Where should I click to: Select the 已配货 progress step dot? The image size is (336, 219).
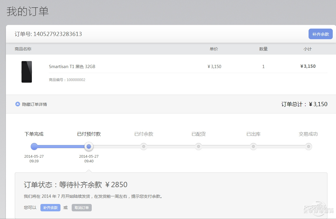click(x=199, y=146)
